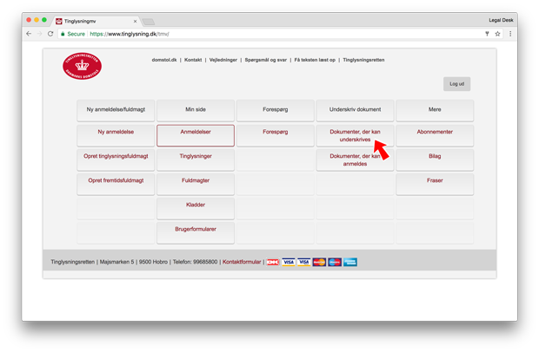Click the browser forward arrow
Viewport: 539px width, 352px height.
tap(39, 34)
